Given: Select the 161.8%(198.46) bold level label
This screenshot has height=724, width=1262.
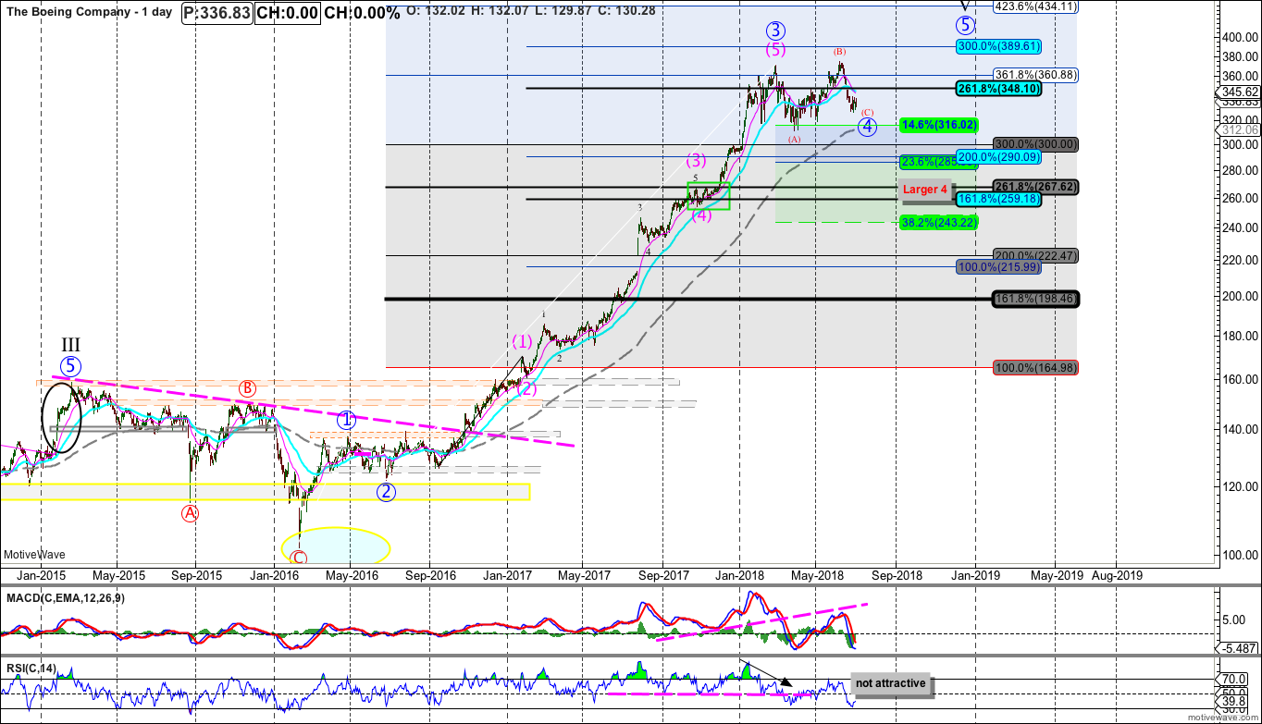Looking at the screenshot, I should (x=1034, y=299).
